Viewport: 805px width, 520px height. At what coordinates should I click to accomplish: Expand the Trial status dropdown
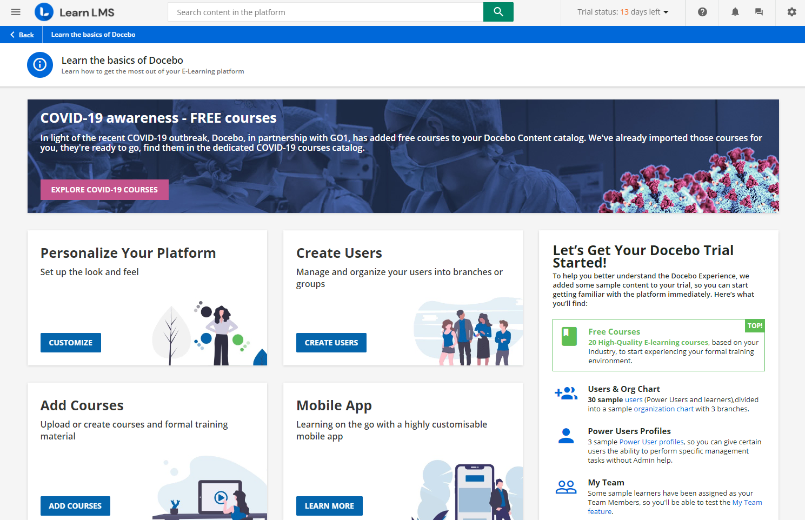coord(623,12)
